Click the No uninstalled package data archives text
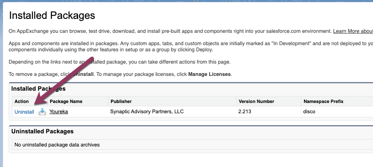373x167 pixels. click(57, 145)
